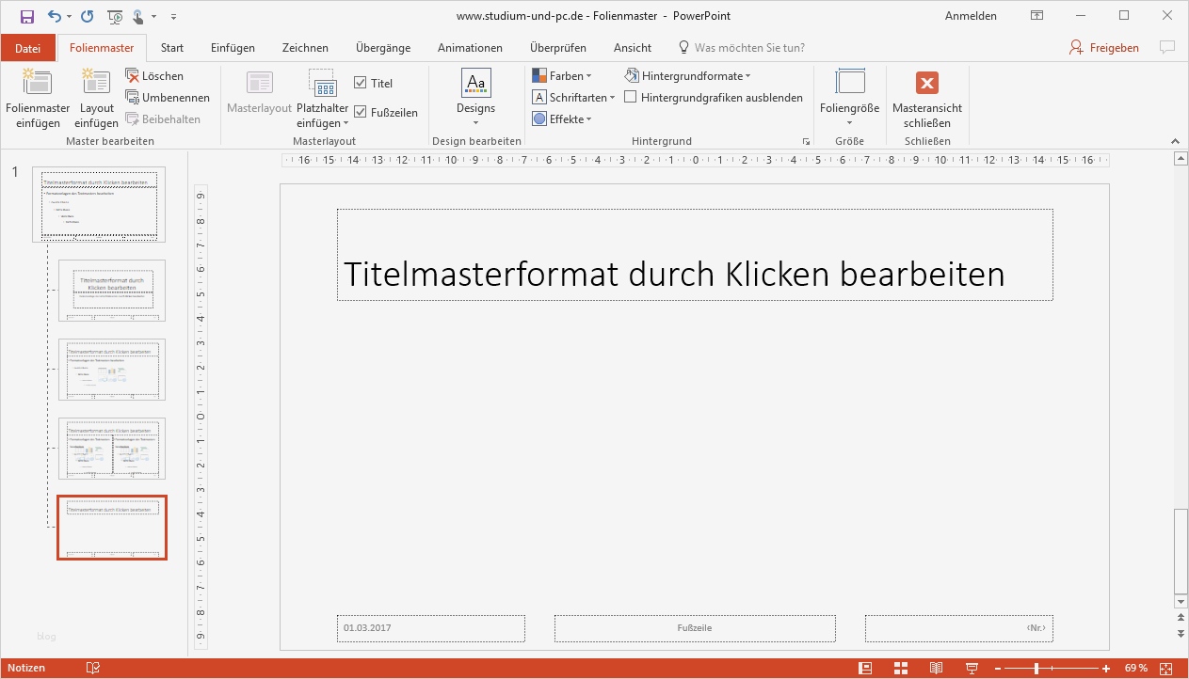Screen dimensions: 1189x679
Task: Open Customize Quick Access Toolbar arrow
Action: tap(173, 16)
